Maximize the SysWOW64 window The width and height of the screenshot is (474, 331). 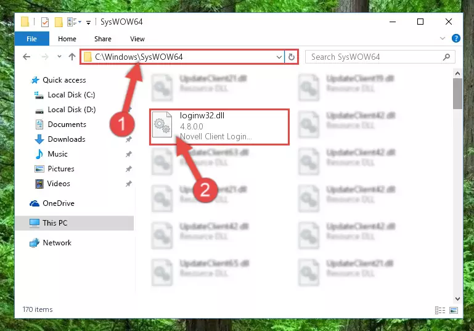pyautogui.click(x=420, y=22)
